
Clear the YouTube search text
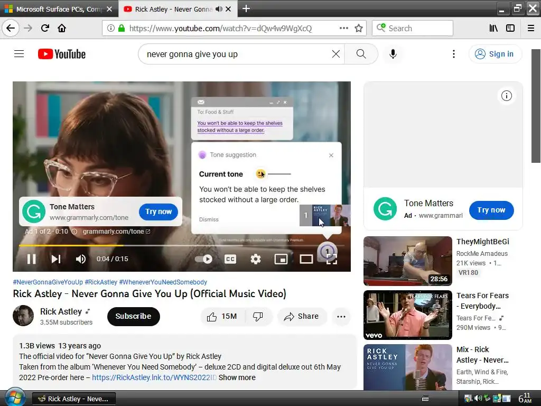pyautogui.click(x=335, y=54)
